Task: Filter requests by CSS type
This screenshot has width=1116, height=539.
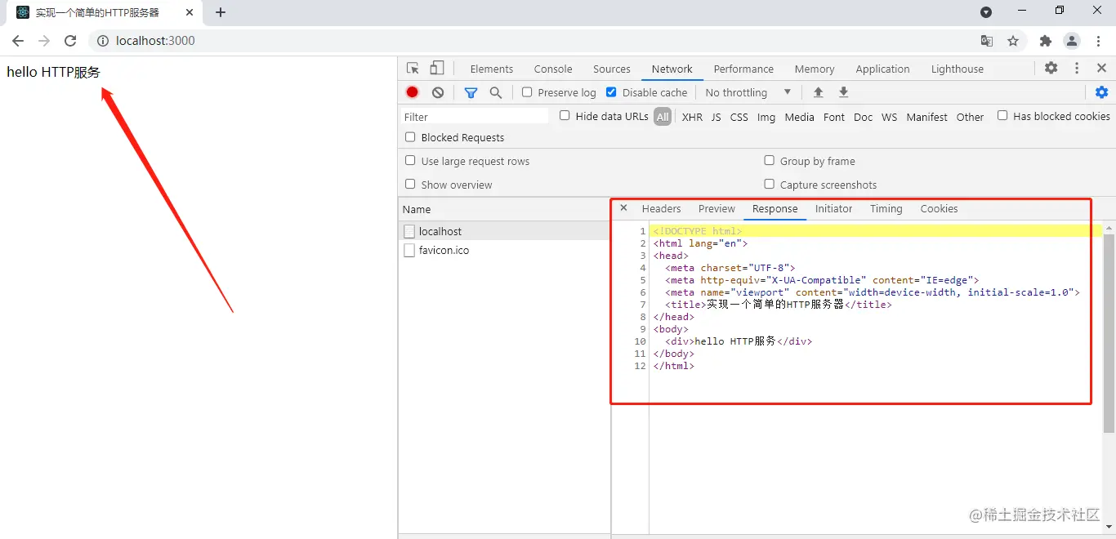Action: point(739,117)
